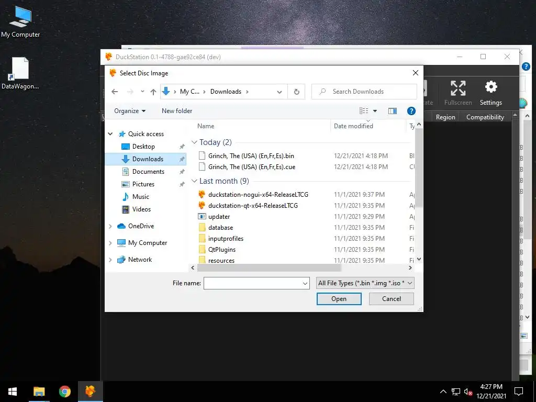Sort by Name column header
The image size is (536, 402).
point(206,126)
